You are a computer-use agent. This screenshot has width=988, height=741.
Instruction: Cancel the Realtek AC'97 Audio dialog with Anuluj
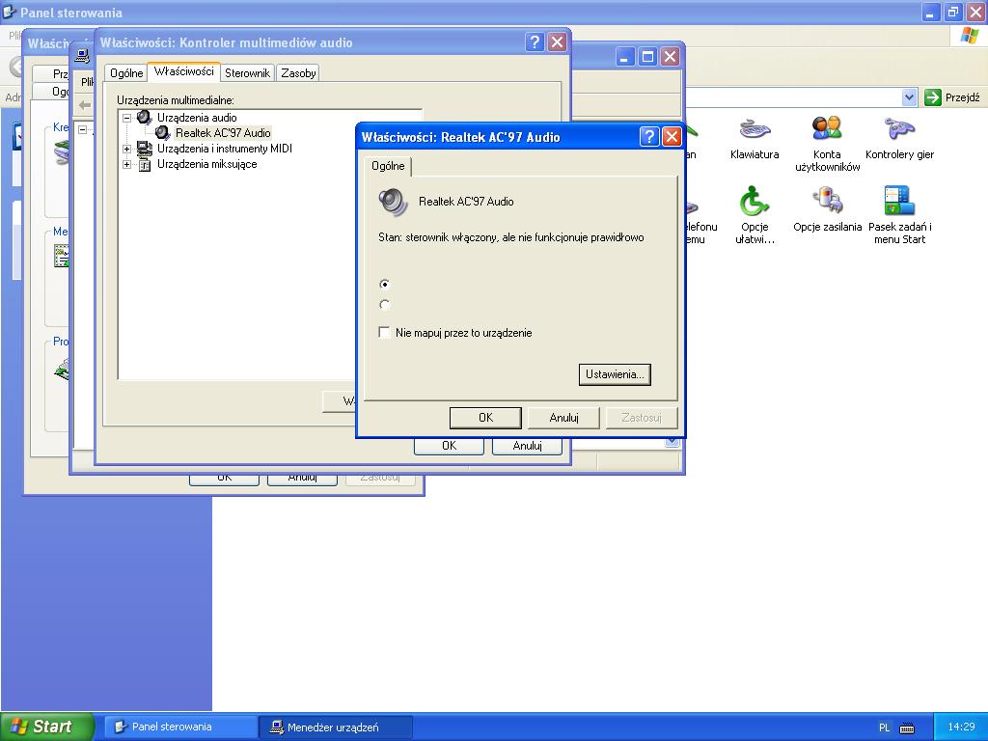[563, 418]
